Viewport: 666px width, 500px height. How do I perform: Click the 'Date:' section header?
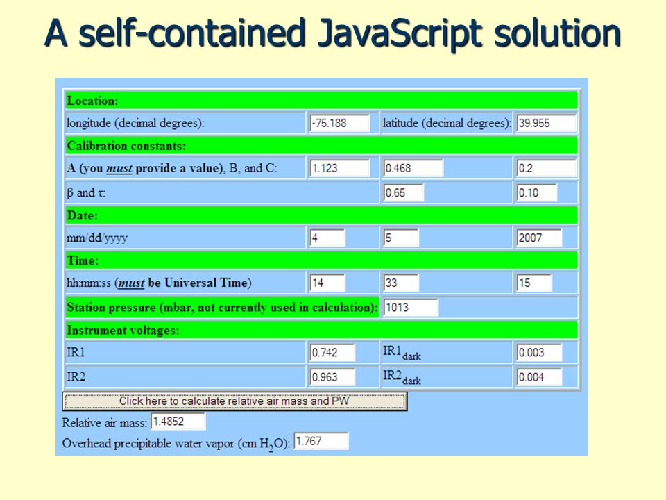321,215
